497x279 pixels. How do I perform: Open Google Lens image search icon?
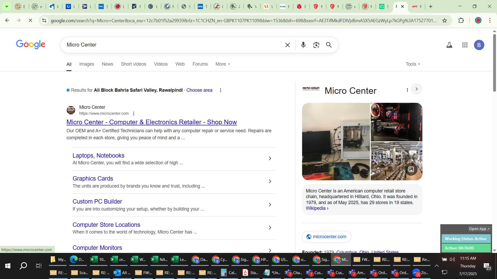coord(316,45)
